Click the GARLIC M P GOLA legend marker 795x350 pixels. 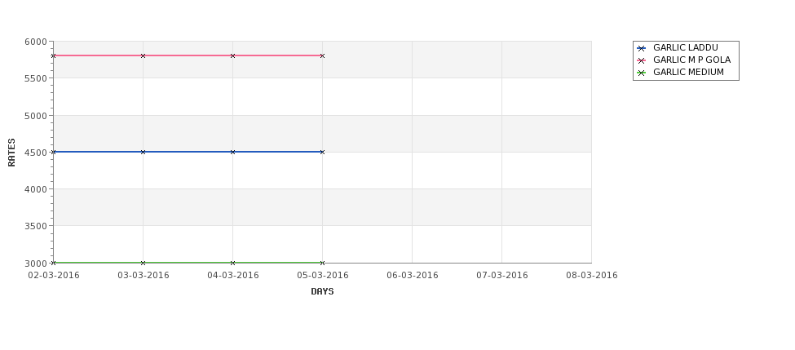[641, 60]
